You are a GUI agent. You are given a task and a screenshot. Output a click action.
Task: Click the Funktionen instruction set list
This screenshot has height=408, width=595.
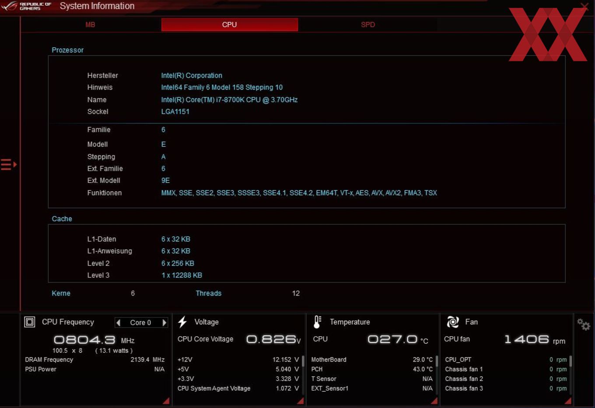point(299,193)
